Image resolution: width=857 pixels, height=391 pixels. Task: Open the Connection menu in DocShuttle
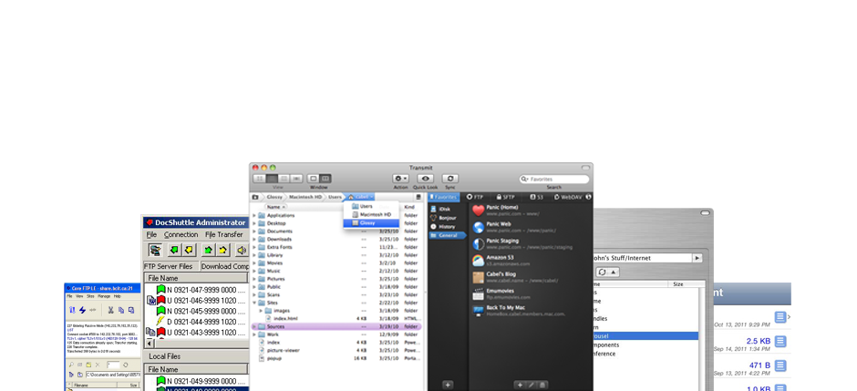tap(181, 234)
